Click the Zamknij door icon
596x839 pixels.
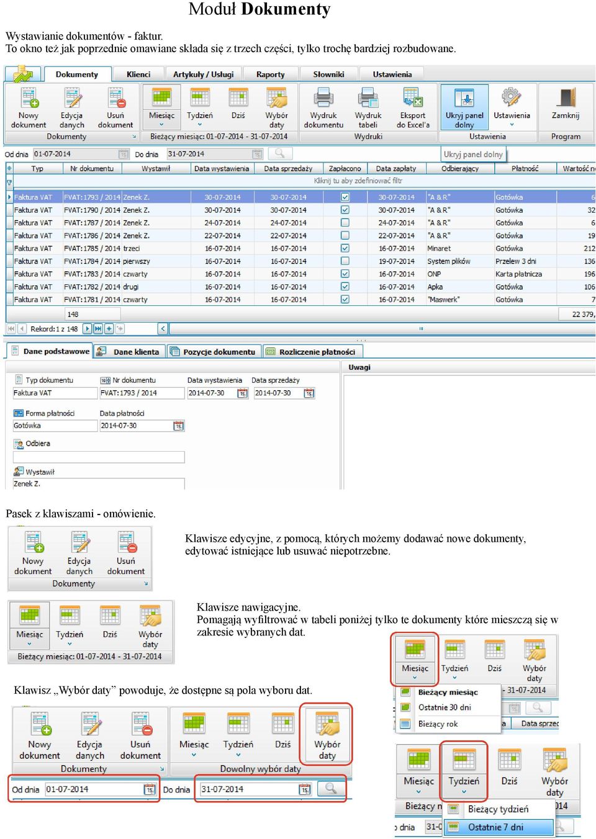pyautogui.click(x=566, y=97)
